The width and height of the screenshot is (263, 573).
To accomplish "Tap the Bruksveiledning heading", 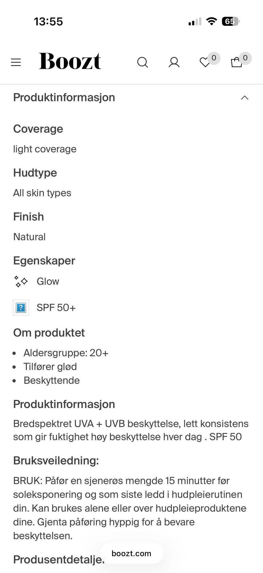I will coord(56,460).
